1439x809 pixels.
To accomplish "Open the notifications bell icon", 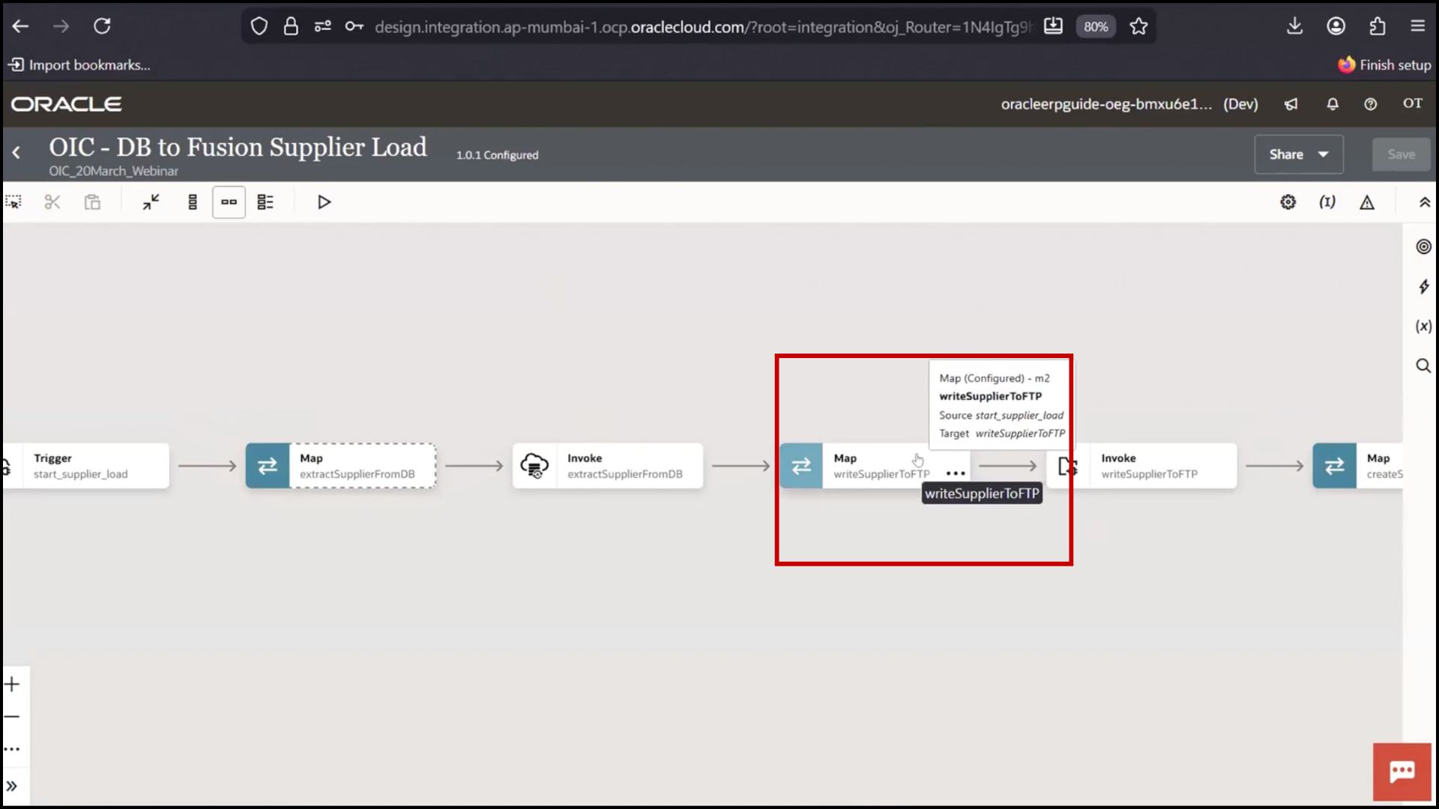I will point(1333,104).
